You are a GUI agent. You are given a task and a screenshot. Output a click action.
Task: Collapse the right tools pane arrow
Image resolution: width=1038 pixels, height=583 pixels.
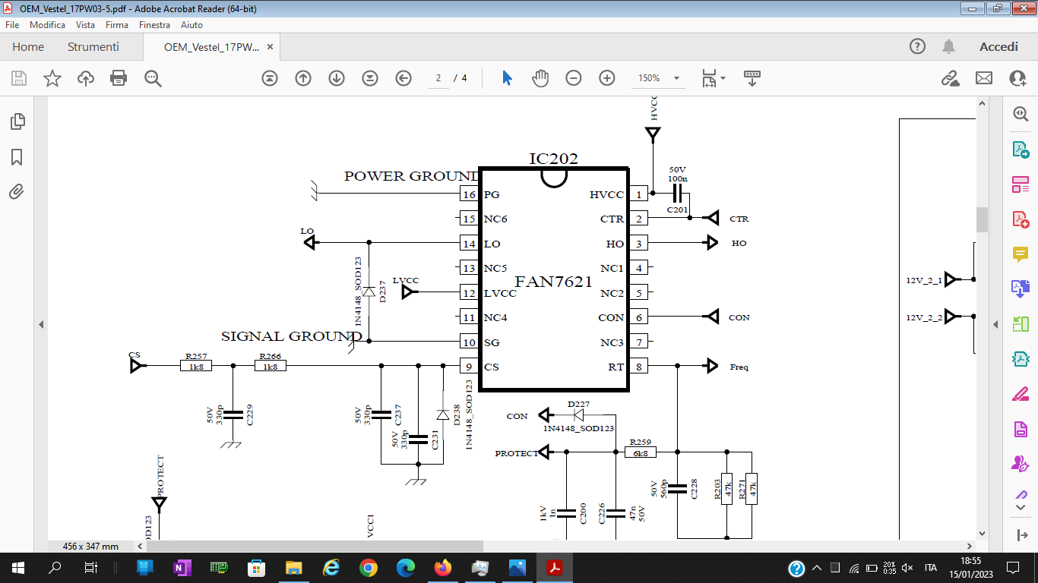(x=995, y=324)
